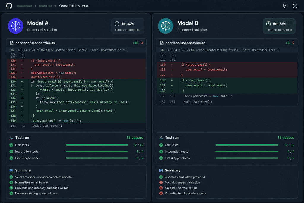Click the flask icon in Model A Test run
The image size is (304, 203).
(12, 137)
